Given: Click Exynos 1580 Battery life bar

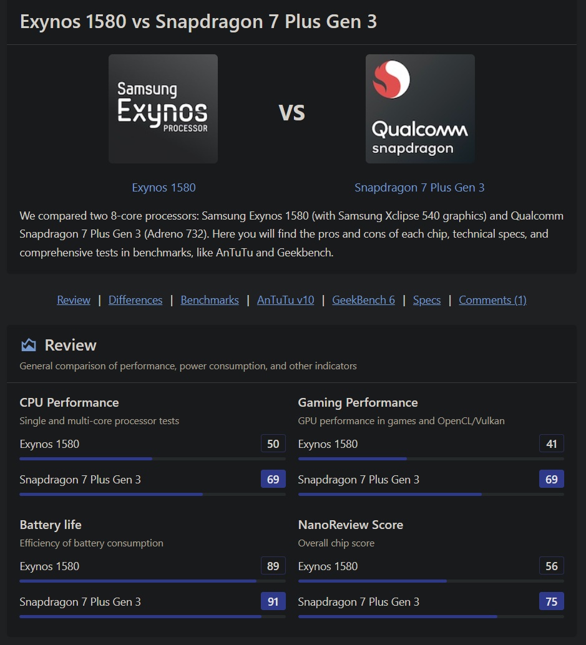Looking at the screenshot, I should tap(152, 581).
